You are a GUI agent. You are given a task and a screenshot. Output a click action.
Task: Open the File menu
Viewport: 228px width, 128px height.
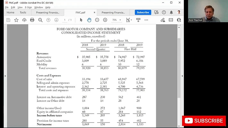click(x=7, y=7)
